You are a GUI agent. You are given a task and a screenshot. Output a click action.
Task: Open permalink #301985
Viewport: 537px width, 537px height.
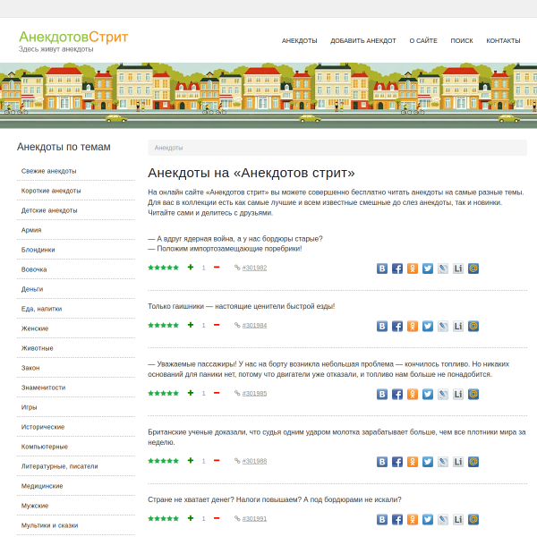(254, 394)
